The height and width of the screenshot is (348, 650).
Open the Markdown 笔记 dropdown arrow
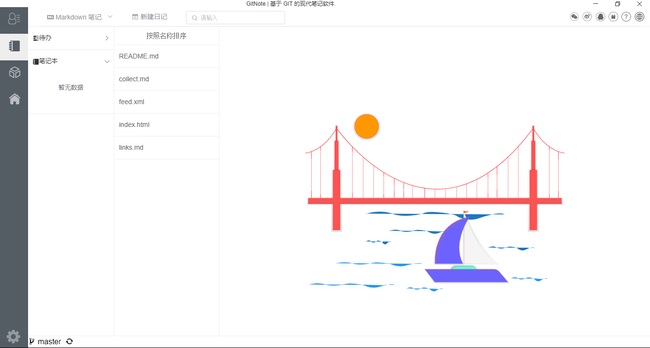(x=110, y=17)
